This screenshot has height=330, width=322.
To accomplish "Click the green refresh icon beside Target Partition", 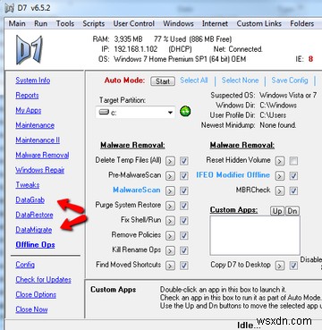I will coord(185,112).
